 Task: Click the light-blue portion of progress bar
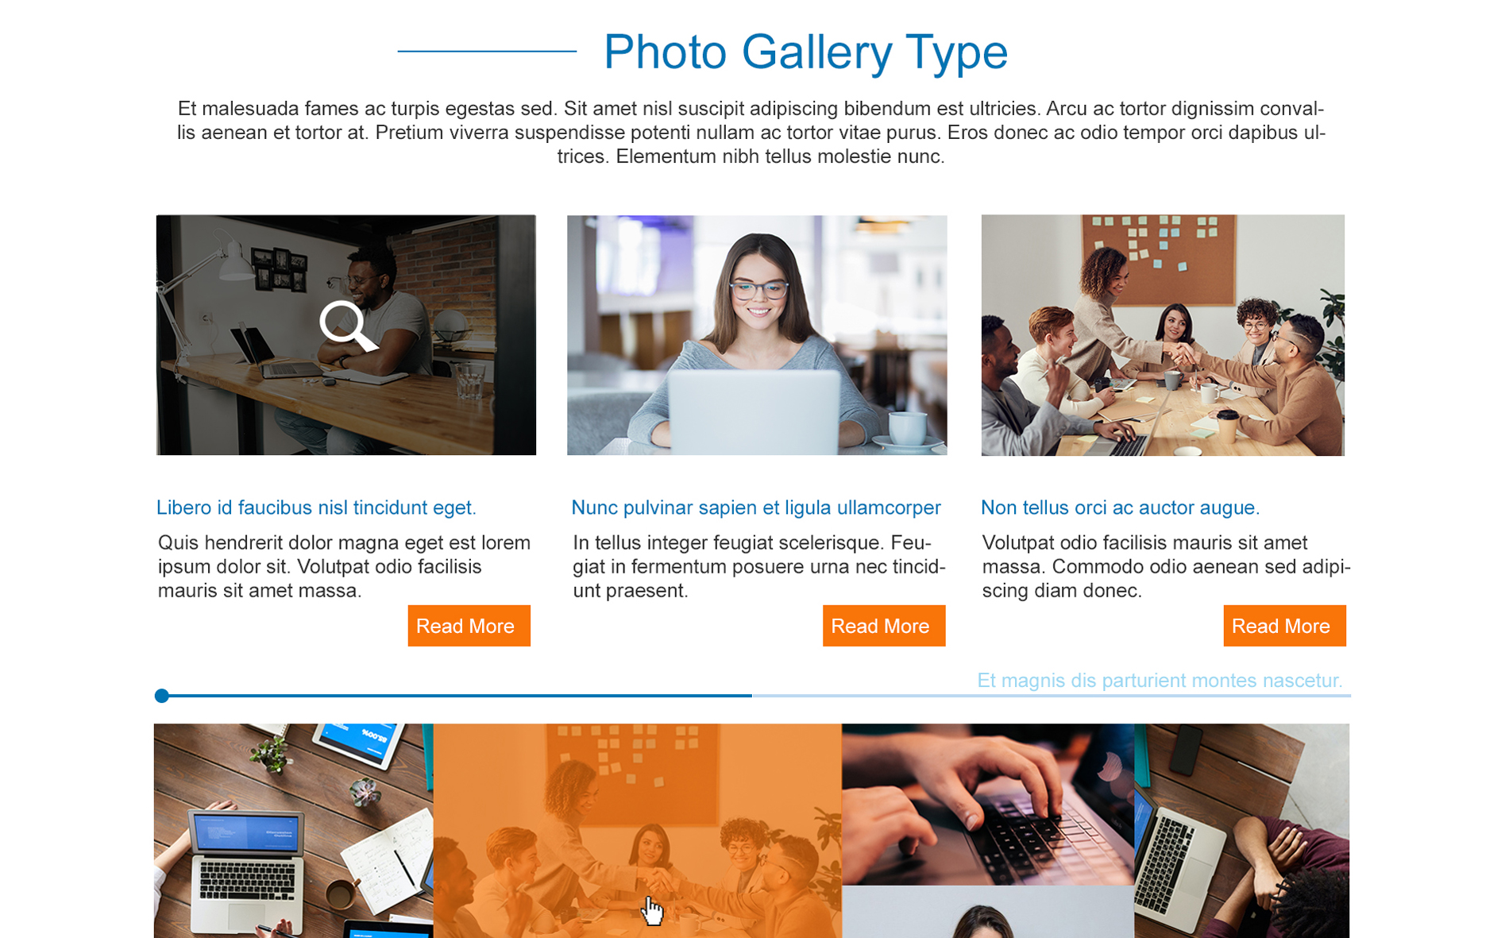[1052, 696]
